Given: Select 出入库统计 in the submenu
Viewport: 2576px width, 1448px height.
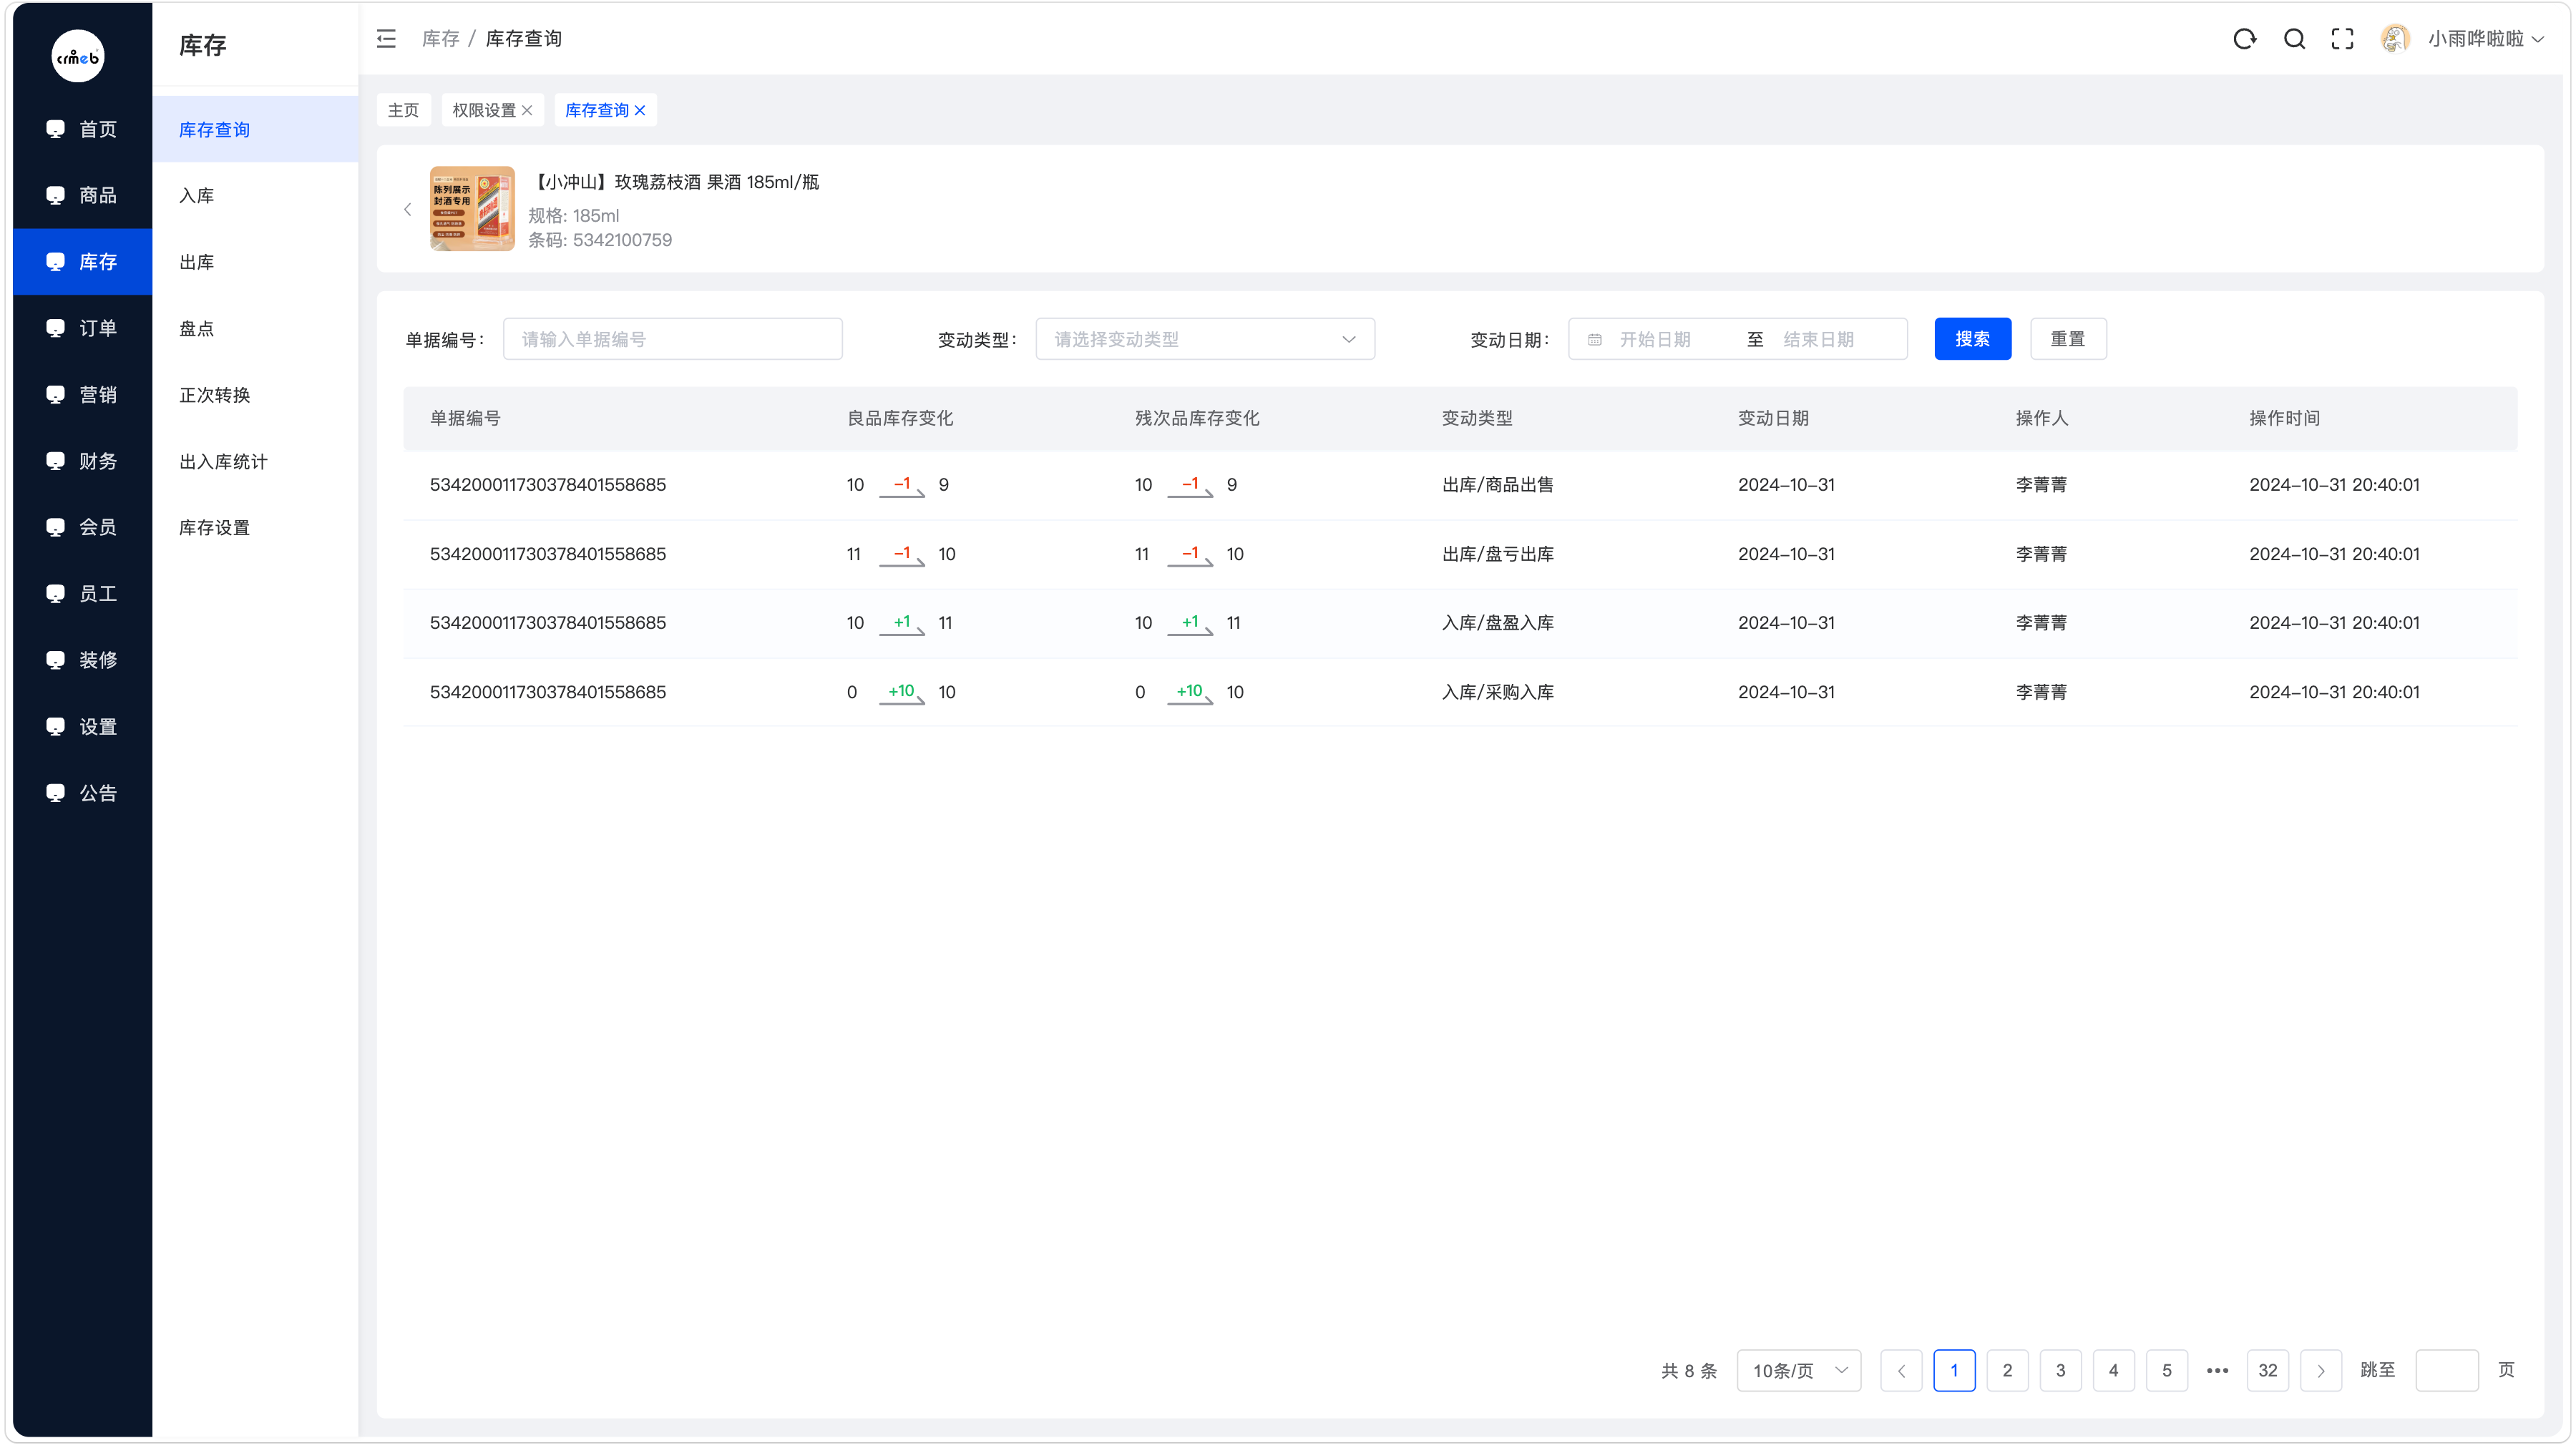Looking at the screenshot, I should click(x=223, y=462).
